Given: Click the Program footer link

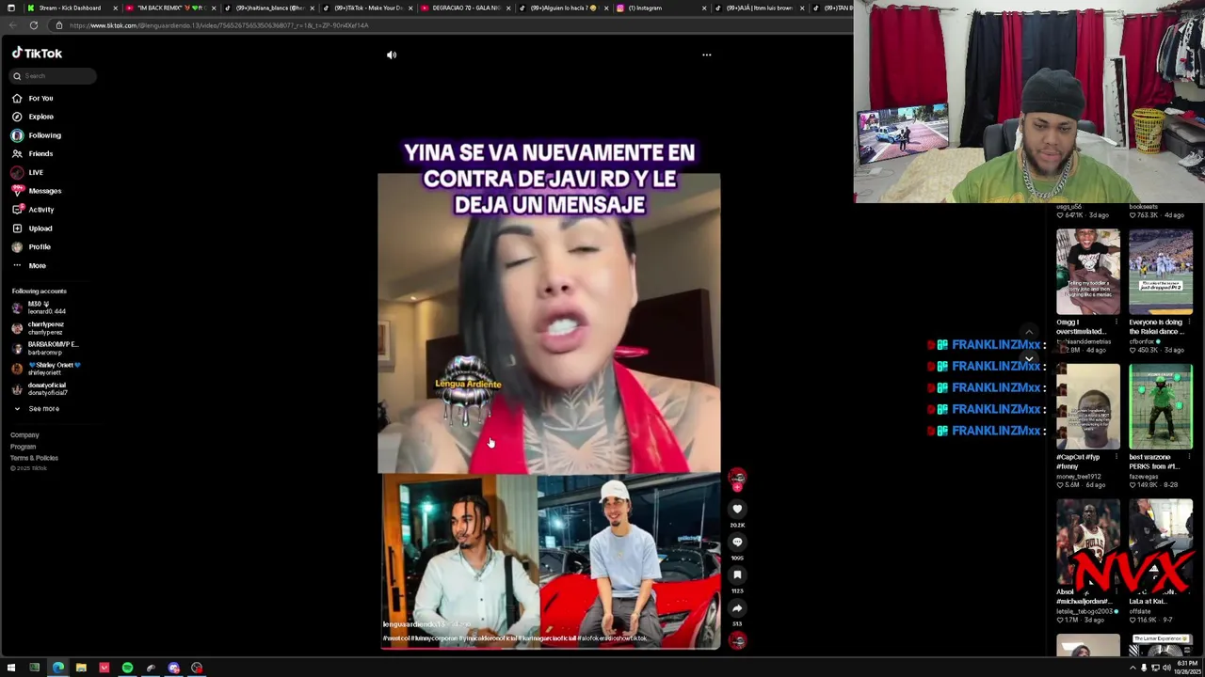Looking at the screenshot, I should coord(23,447).
